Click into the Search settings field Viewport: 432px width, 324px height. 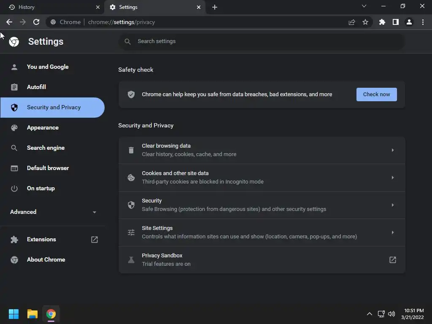tap(262, 41)
